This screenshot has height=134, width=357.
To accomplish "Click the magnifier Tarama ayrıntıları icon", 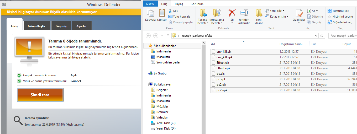I will click(x=18, y=121).
